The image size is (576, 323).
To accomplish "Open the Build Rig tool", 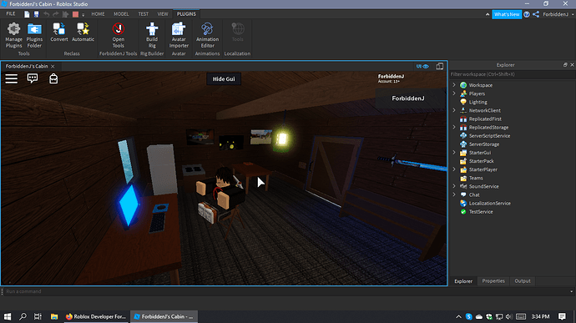I will pos(152,35).
